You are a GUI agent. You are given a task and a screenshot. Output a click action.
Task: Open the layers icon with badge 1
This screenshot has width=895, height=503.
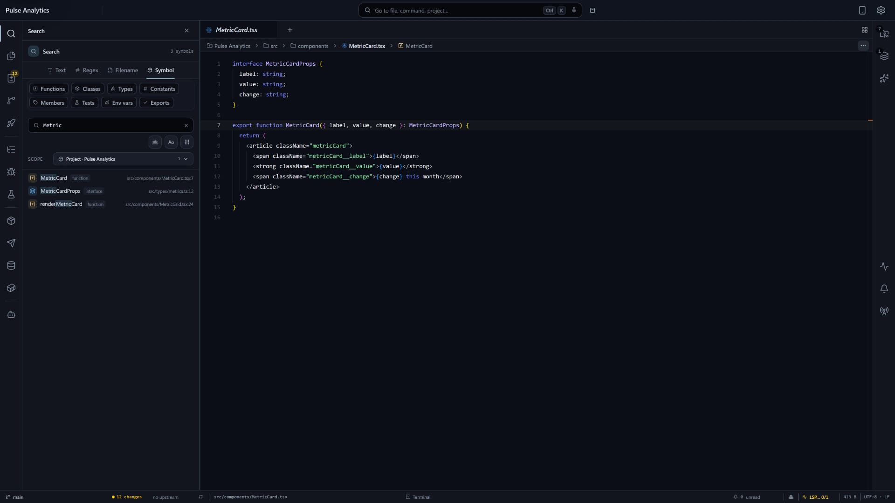tap(884, 56)
